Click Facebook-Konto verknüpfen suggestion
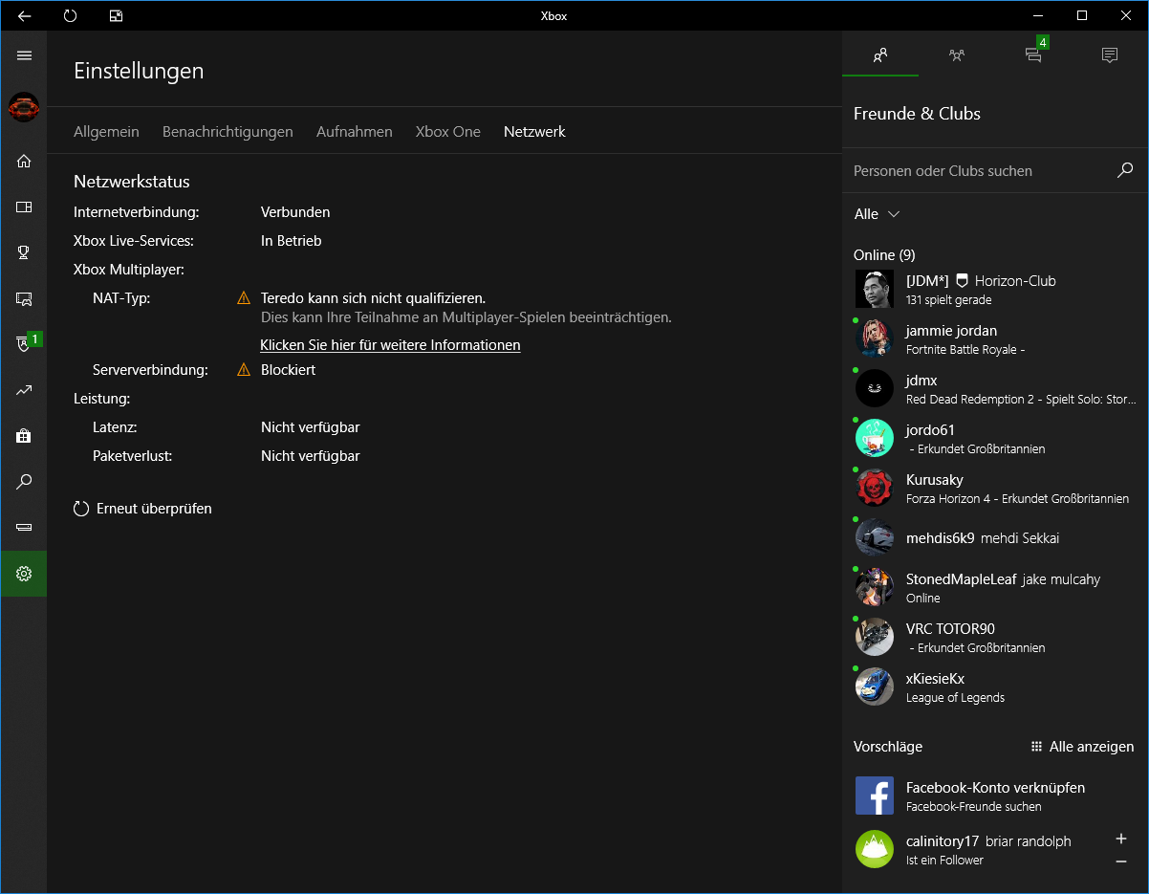Screen dimensions: 1149x894 995,796
